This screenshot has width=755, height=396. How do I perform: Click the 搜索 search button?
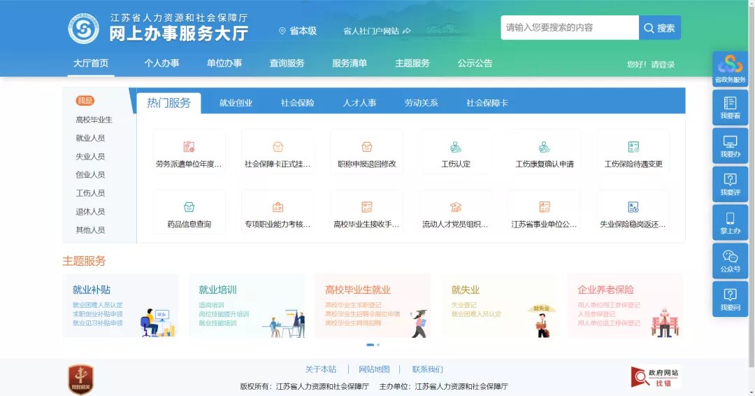point(660,28)
